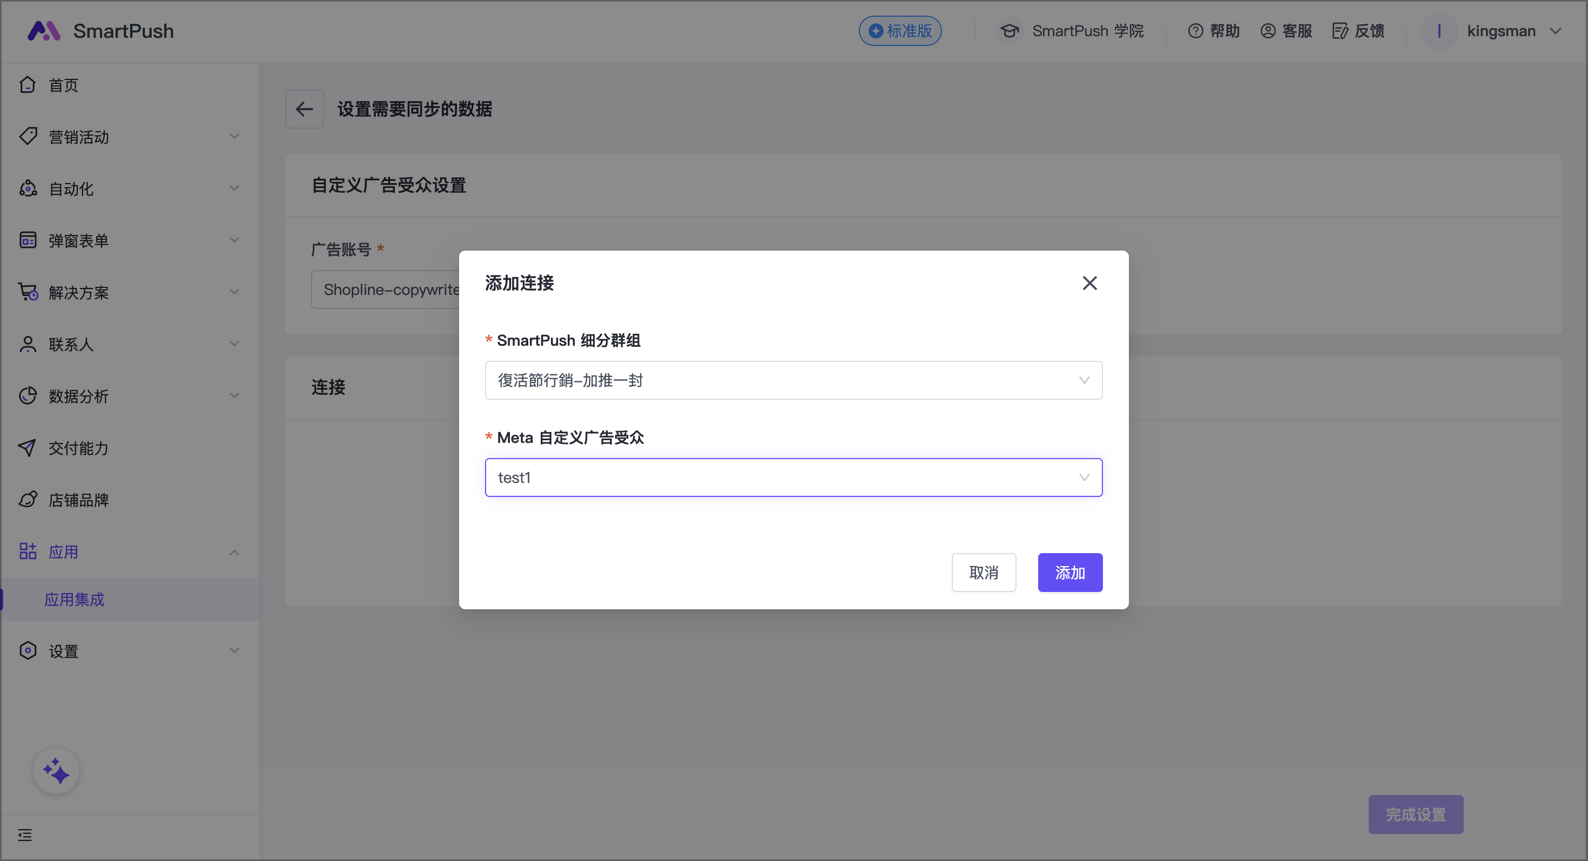Expand 弹窗表单 menu chevron
The width and height of the screenshot is (1588, 861).
pyautogui.click(x=234, y=240)
